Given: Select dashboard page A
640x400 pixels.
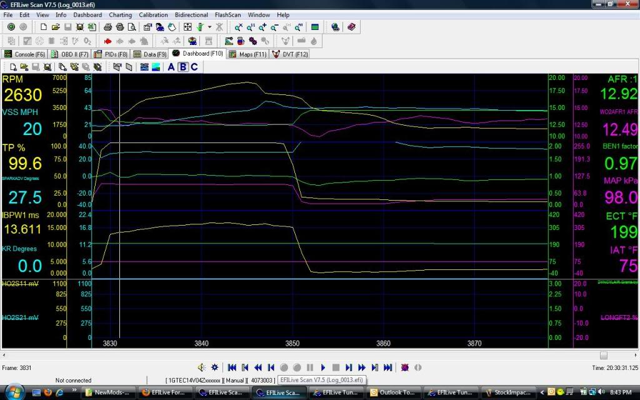Looking at the screenshot, I should [171, 67].
